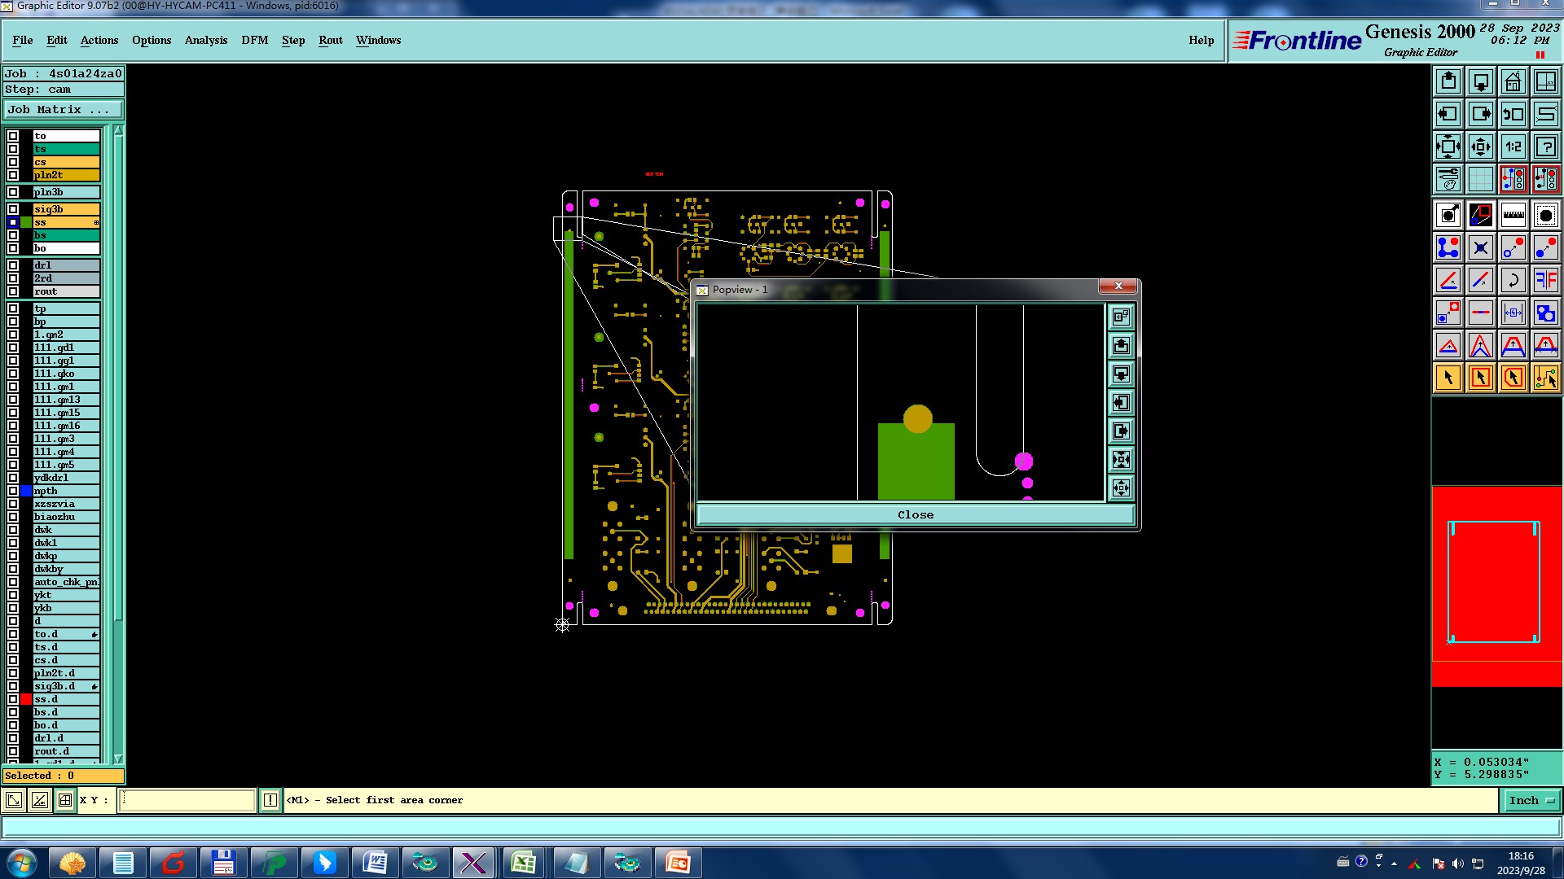
Task: Click the green color swatch of ss layer
Action: coord(26,222)
